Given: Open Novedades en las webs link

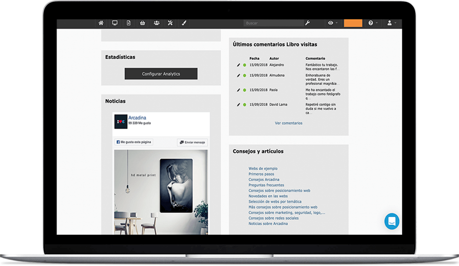Looking at the screenshot, I should pyautogui.click(x=268, y=196).
